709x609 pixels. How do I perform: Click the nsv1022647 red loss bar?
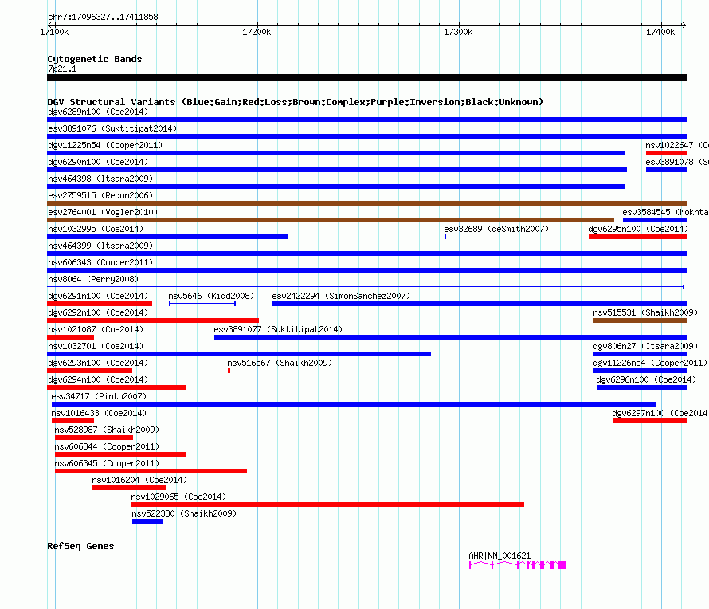tap(666, 153)
